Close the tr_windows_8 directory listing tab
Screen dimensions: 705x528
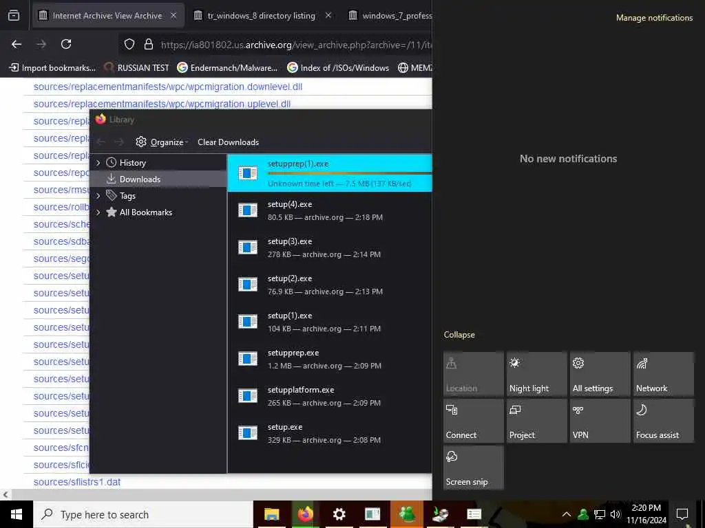(x=328, y=16)
